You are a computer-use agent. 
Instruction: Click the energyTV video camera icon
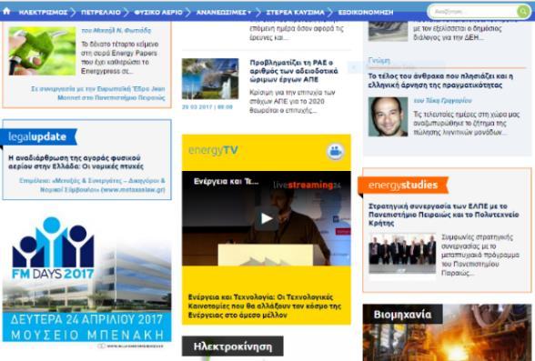pyautogui.click(x=335, y=151)
